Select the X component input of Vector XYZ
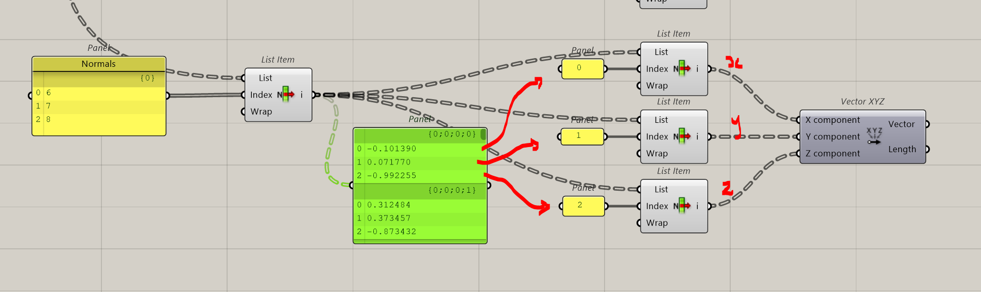 (x=832, y=120)
